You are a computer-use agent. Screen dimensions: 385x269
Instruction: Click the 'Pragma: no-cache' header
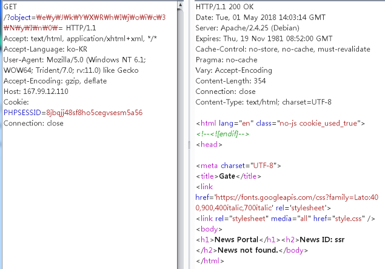click(x=226, y=59)
